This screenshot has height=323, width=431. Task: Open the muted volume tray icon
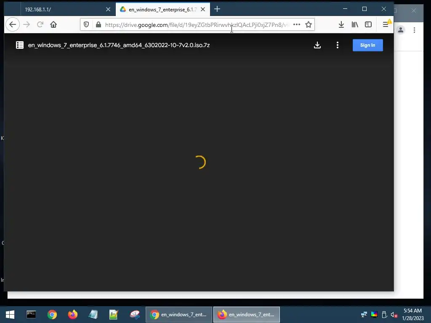(x=394, y=315)
